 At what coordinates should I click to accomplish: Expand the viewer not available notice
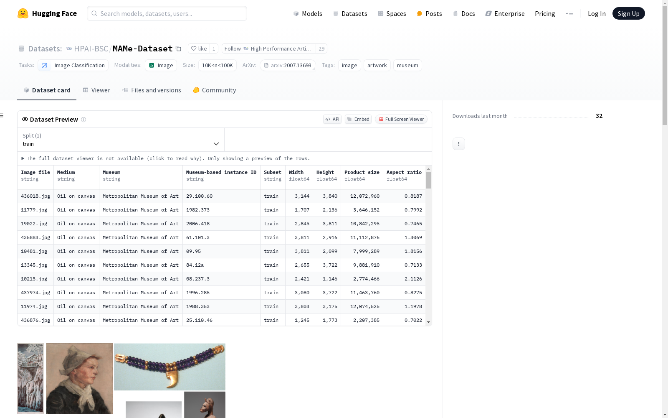tap(165, 158)
